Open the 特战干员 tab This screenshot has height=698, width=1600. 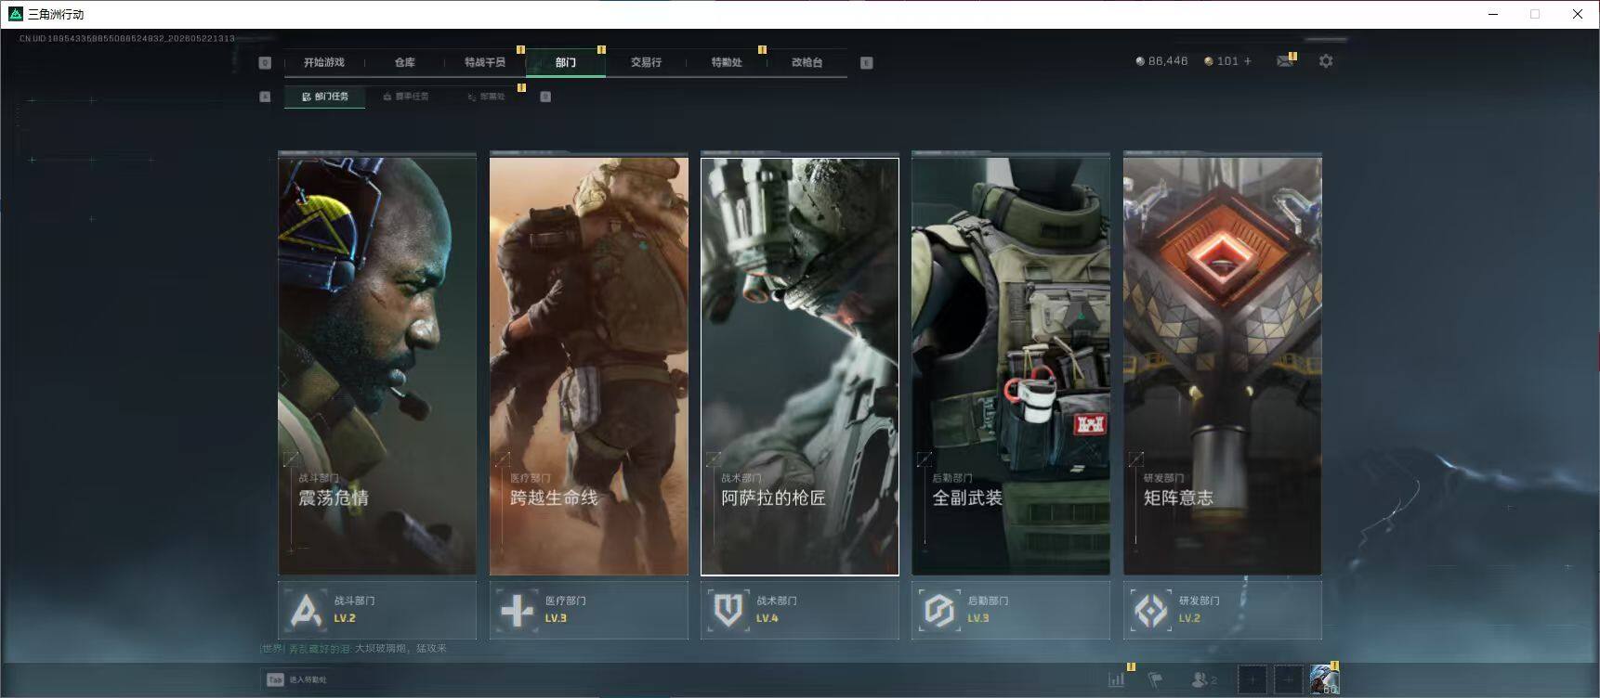click(485, 62)
